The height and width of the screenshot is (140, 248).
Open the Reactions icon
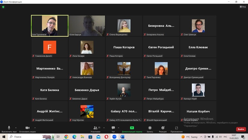pos(163,128)
